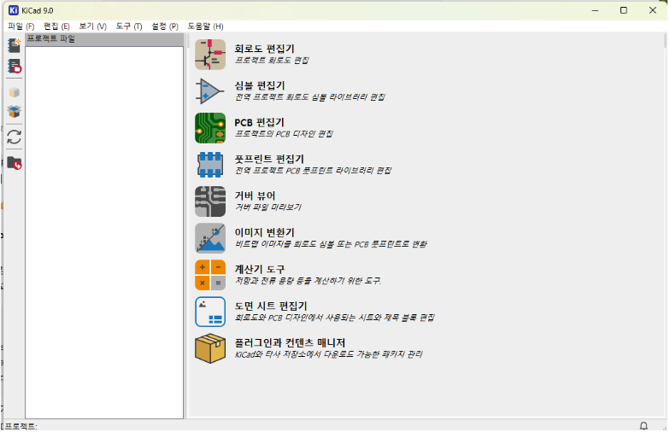Viewport: 670px width, 432px height.
Task: Click the 회로도 편집기 title text
Action: point(265,49)
